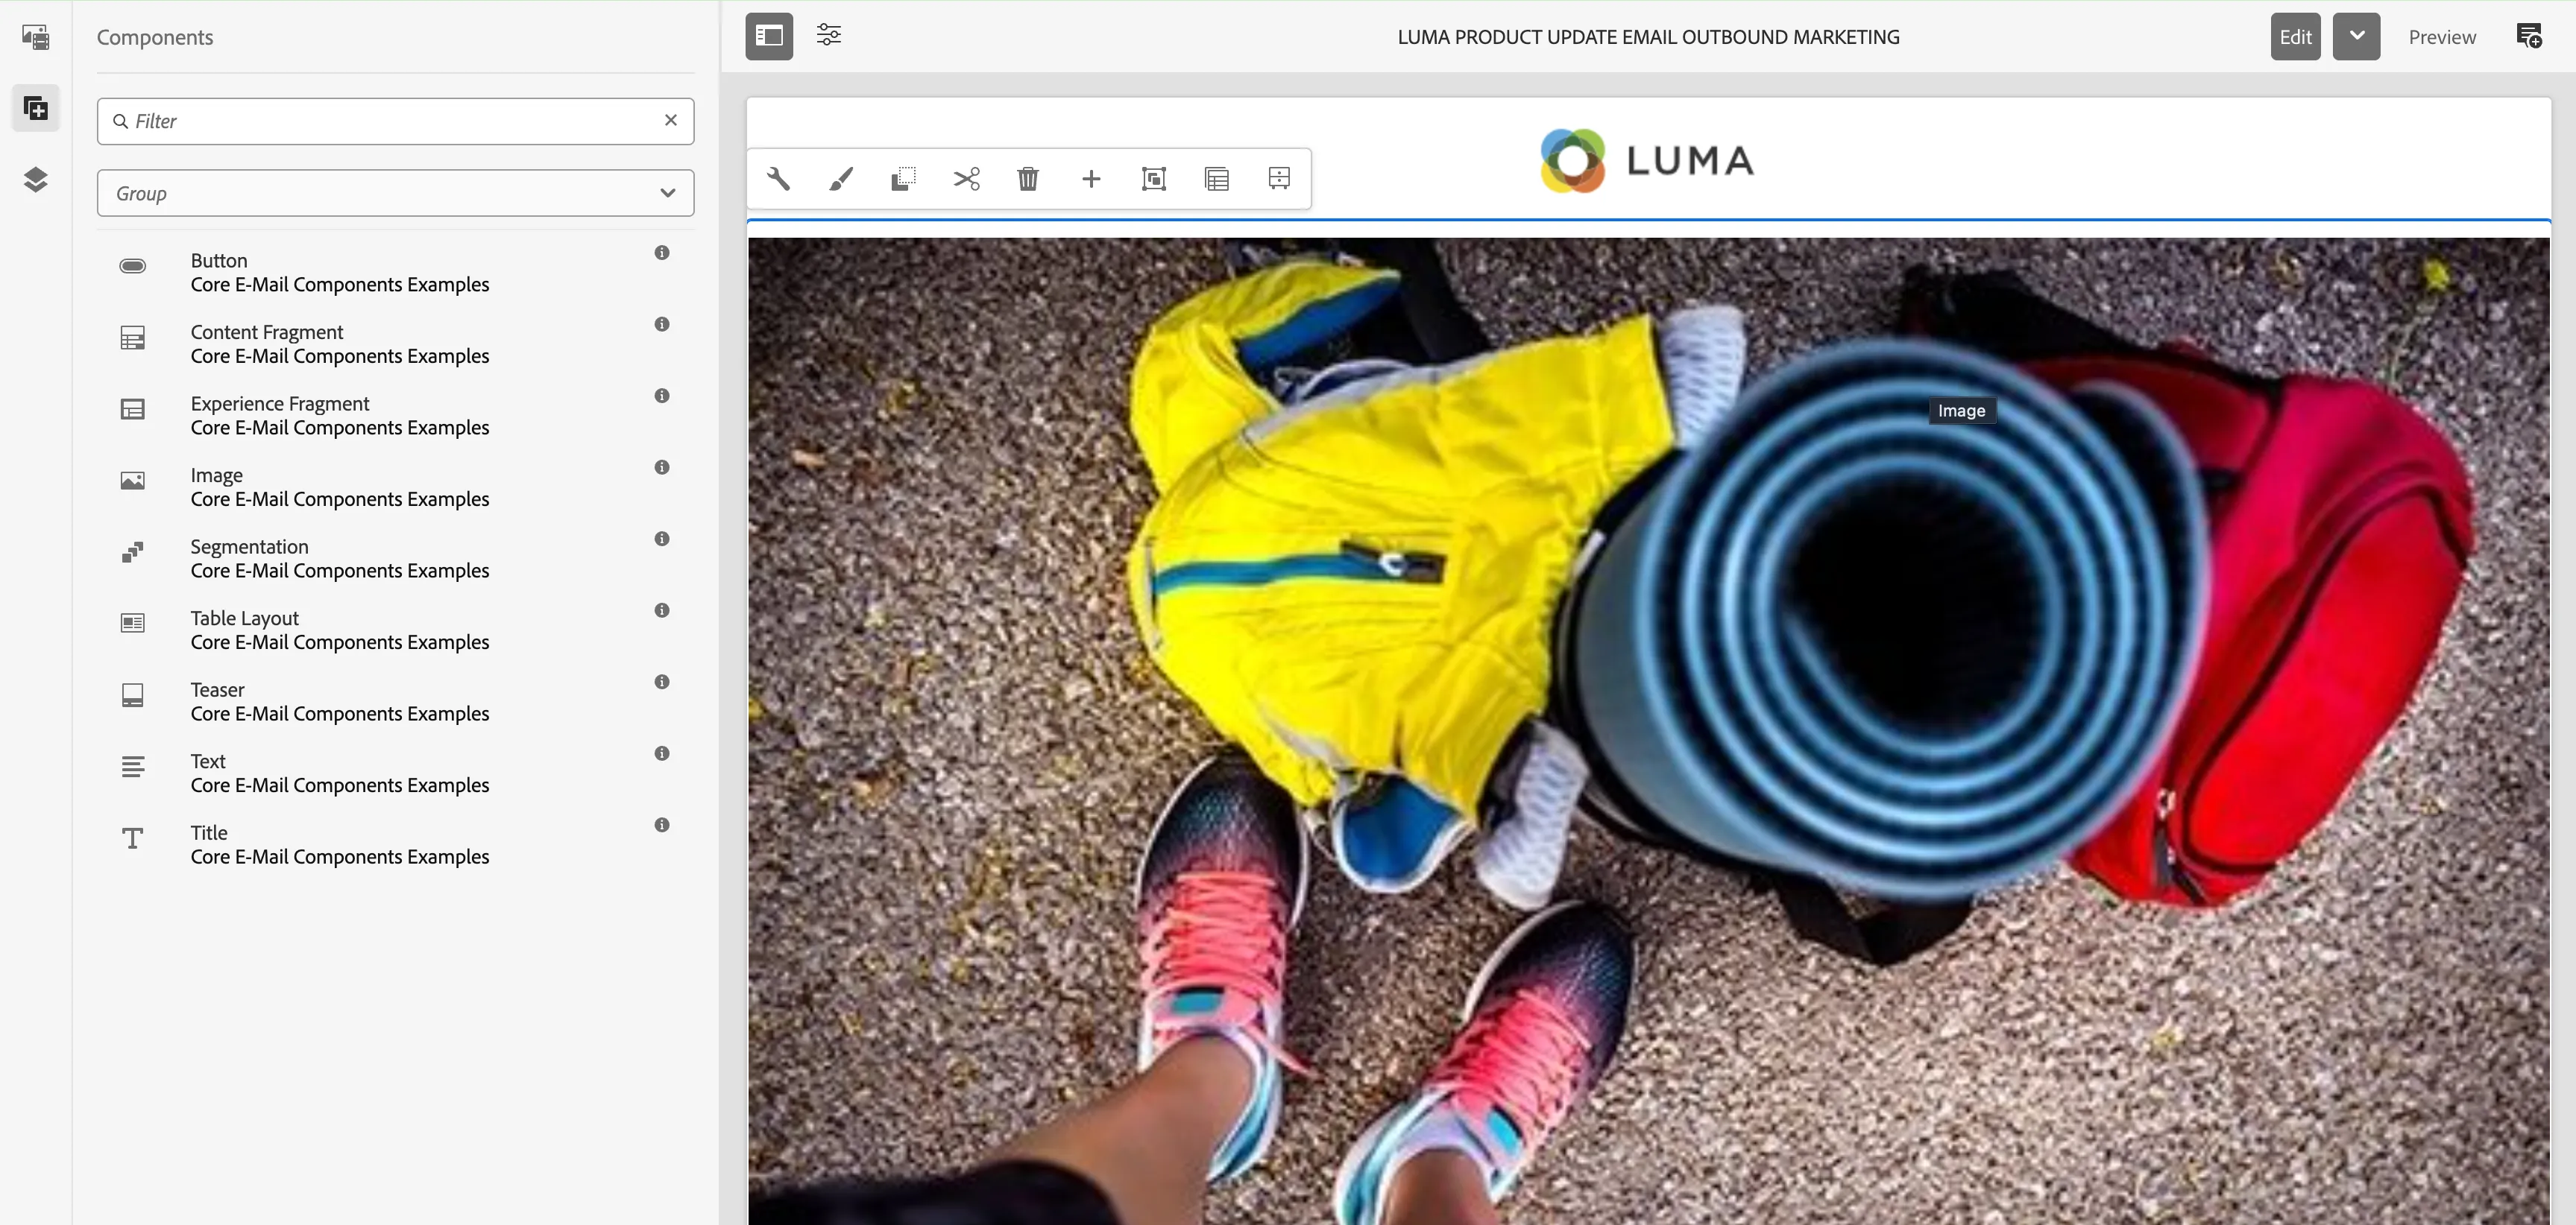Image resolution: width=2576 pixels, height=1225 pixels.
Task: Clear the Filter field with X
Action: click(x=671, y=120)
